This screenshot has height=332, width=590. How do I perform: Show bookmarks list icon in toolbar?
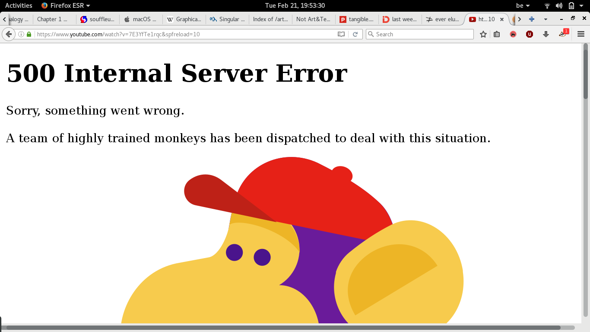click(497, 34)
